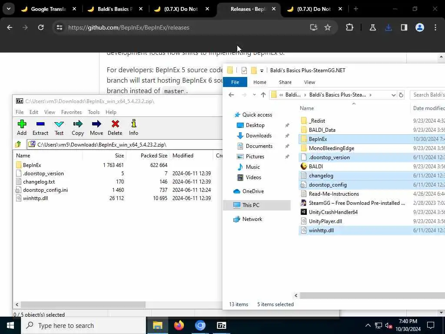
Task: Open Windows Start menu
Action: coord(10,325)
